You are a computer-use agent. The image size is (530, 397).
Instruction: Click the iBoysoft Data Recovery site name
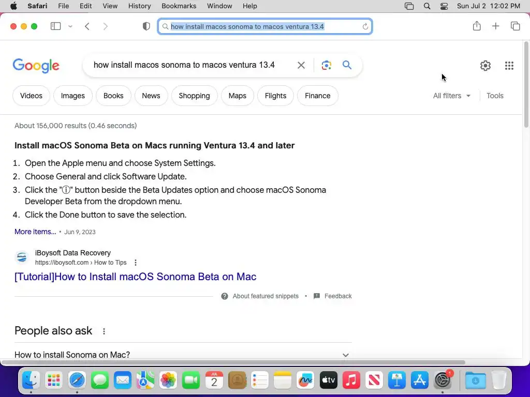(72, 253)
